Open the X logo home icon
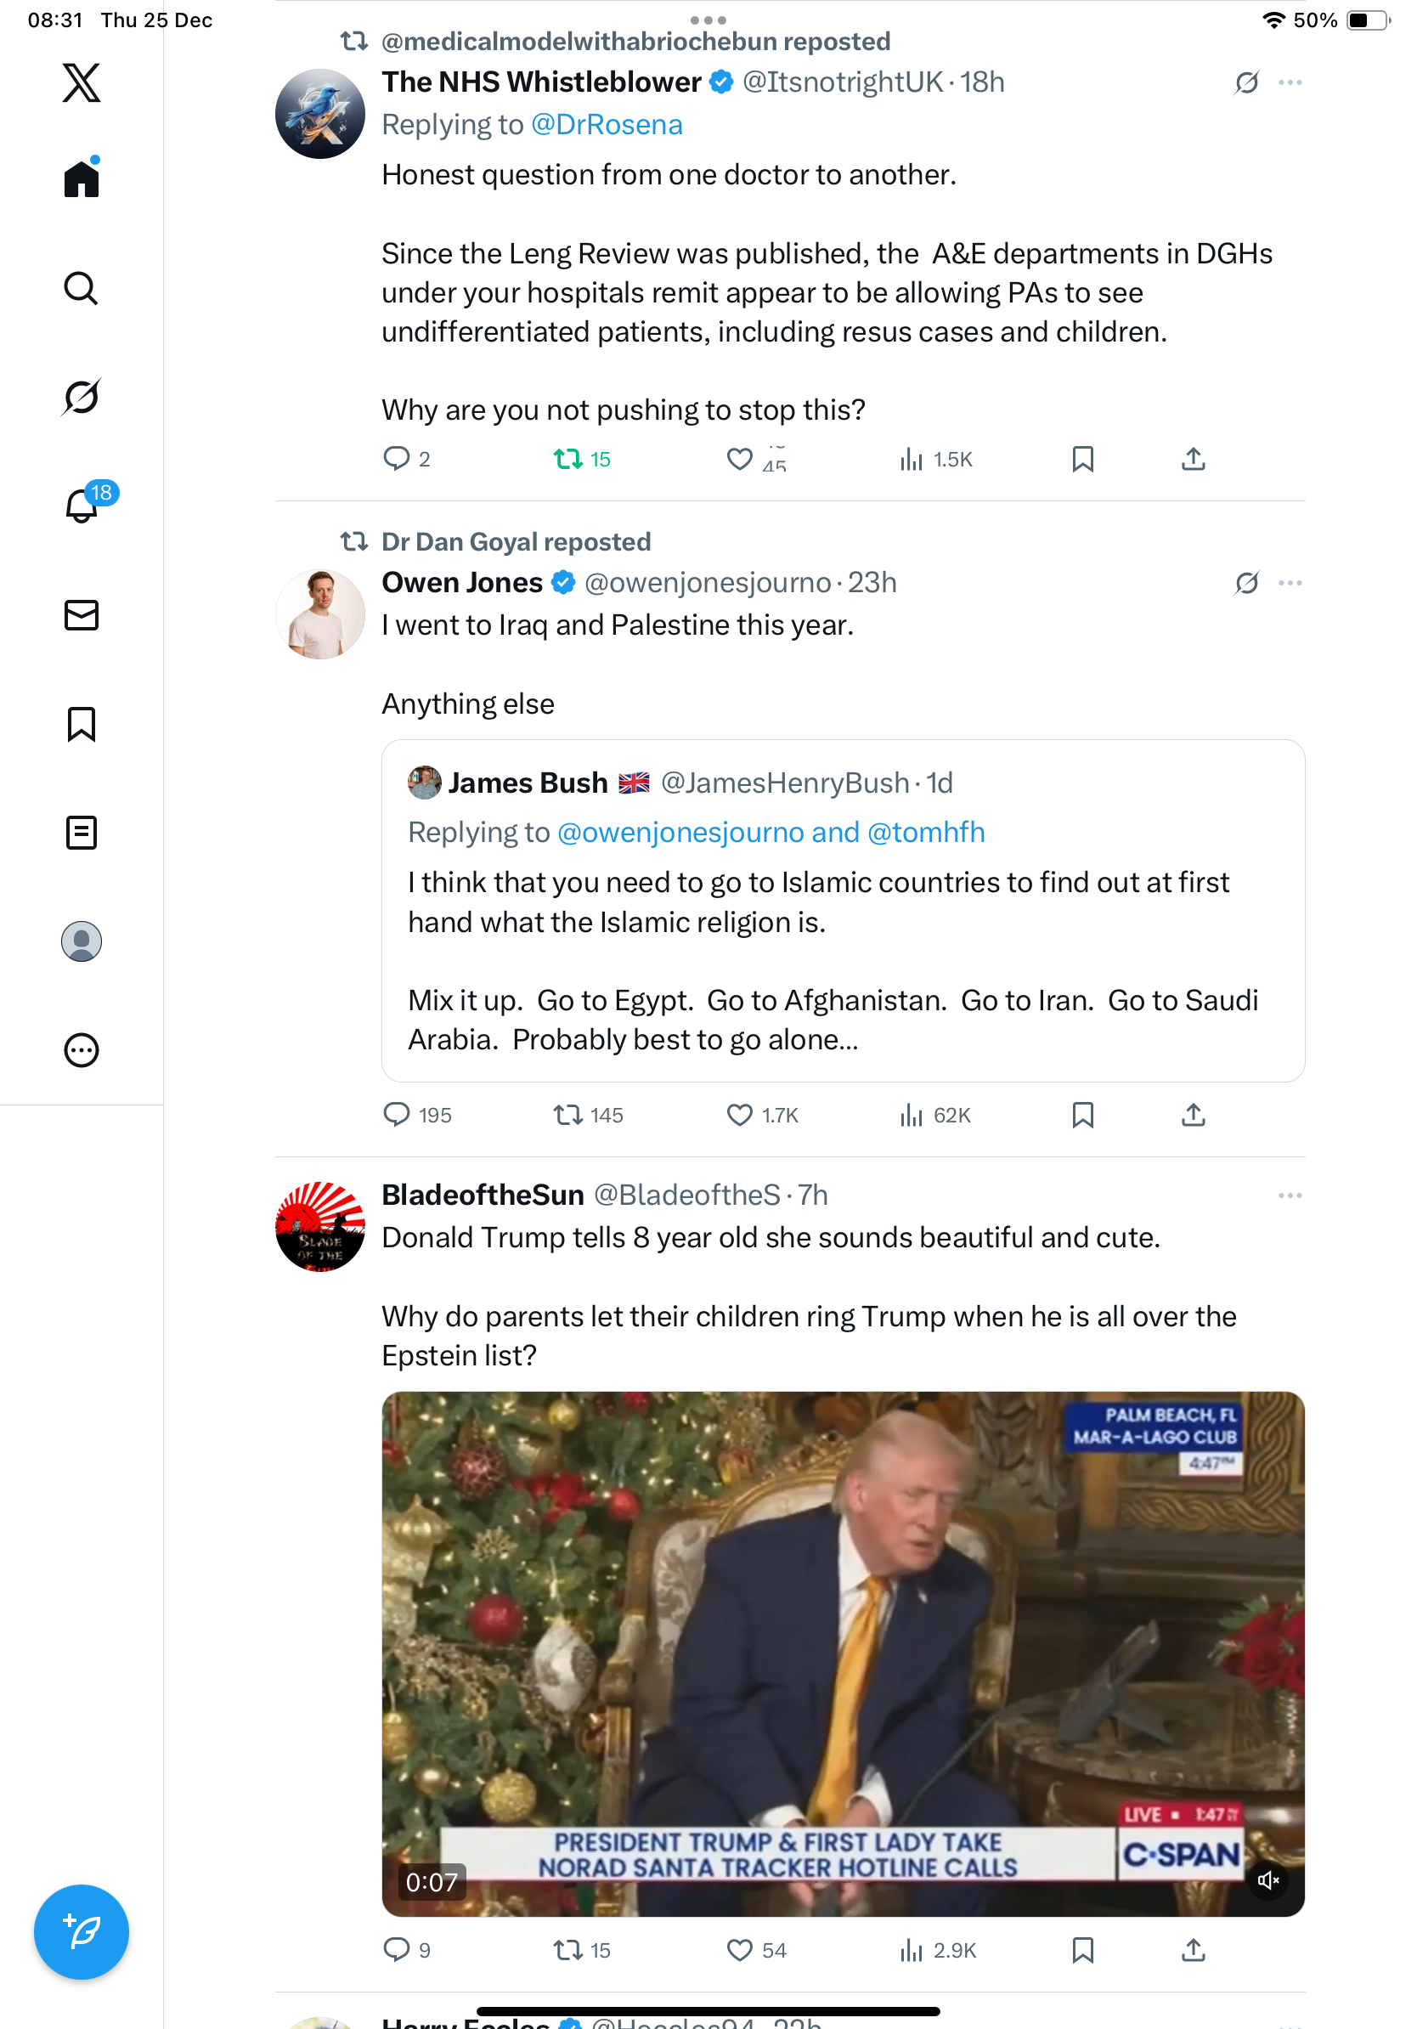Viewport: 1417px width, 2029px height. [82, 83]
